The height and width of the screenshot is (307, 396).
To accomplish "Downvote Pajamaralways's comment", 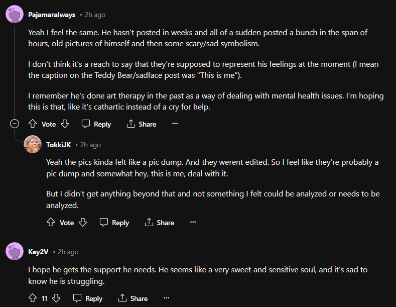I will [65, 124].
